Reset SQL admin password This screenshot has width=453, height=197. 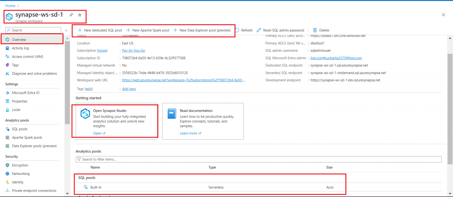coord(280,30)
